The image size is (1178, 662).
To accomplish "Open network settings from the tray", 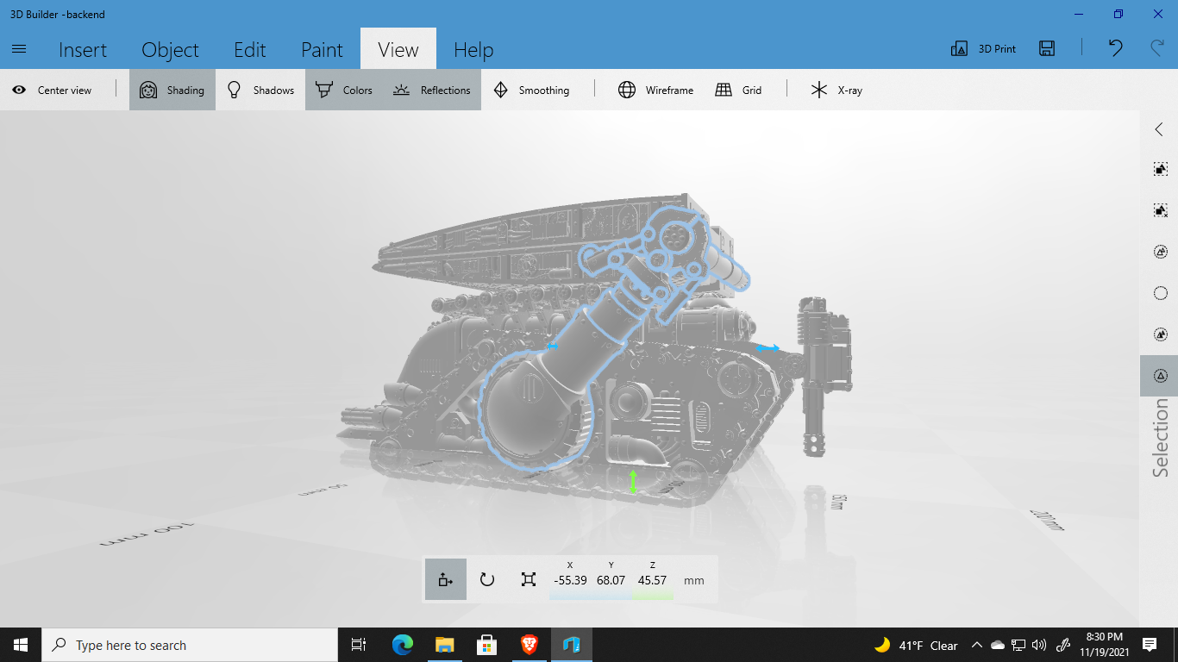I will 1018,646.
